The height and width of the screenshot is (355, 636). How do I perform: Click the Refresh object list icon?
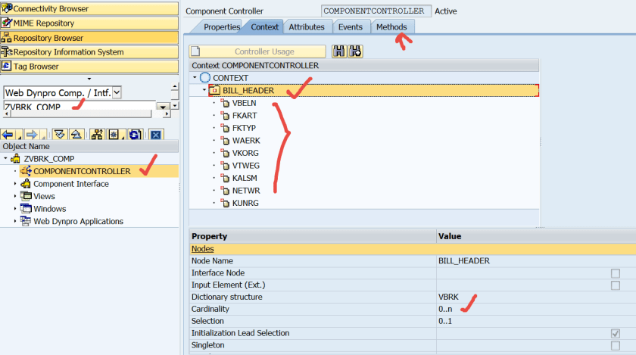pos(134,135)
